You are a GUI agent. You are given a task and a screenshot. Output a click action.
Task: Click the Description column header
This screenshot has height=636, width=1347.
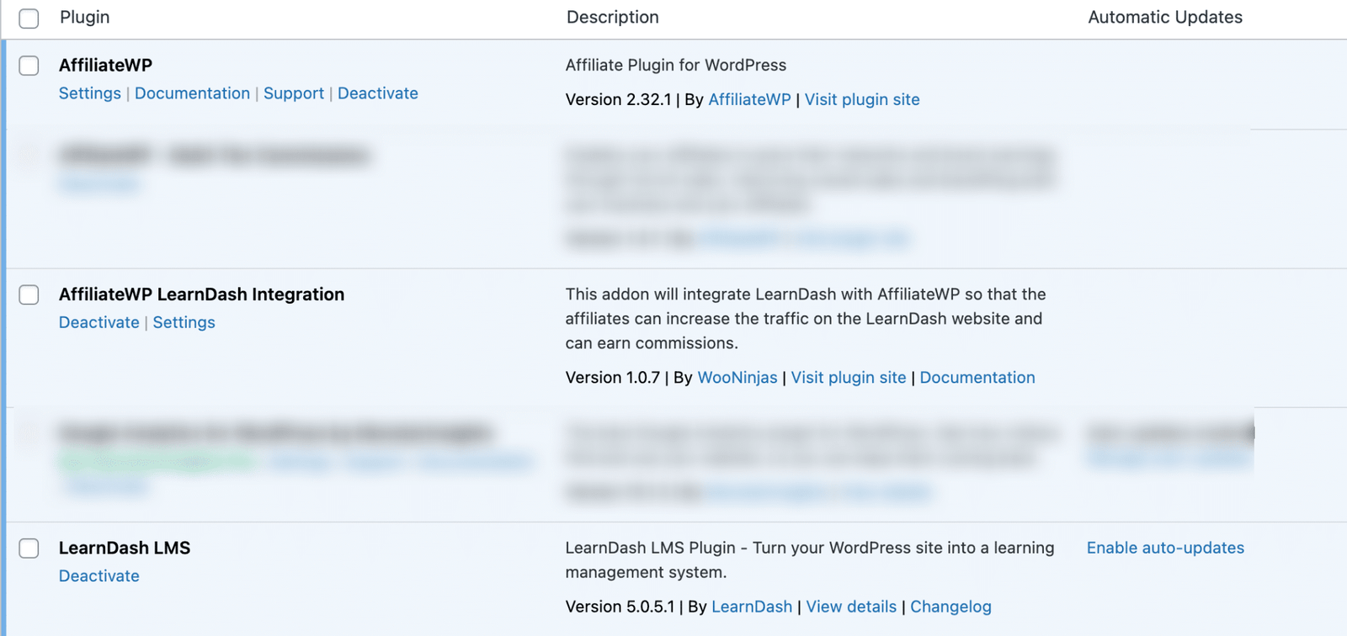coord(613,17)
